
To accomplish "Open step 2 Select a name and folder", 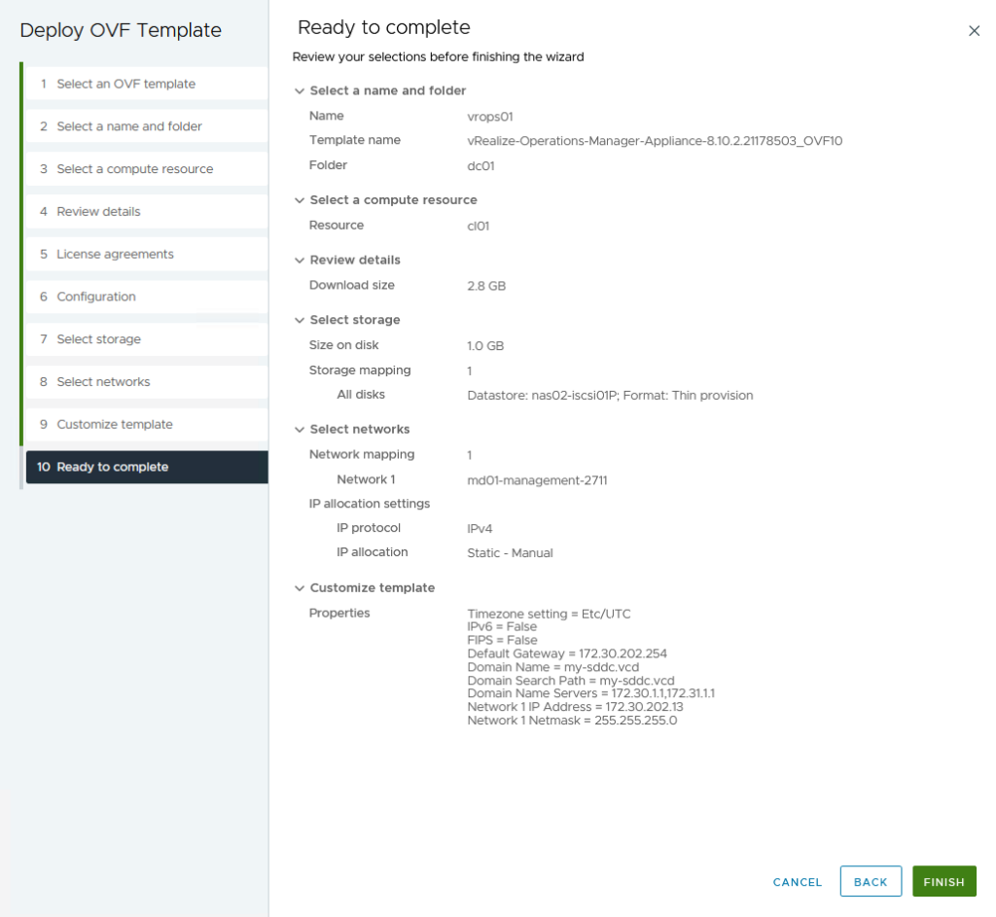I will coord(129,126).
